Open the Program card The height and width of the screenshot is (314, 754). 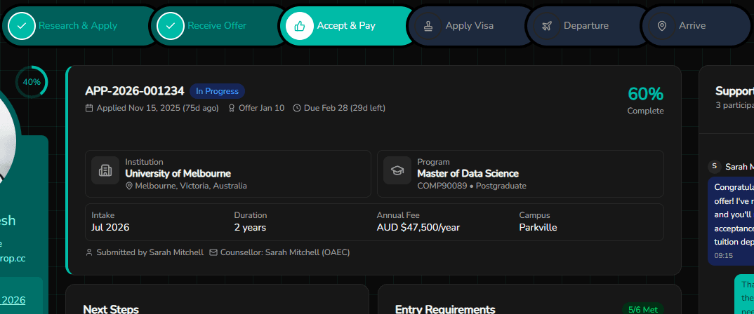[520, 174]
